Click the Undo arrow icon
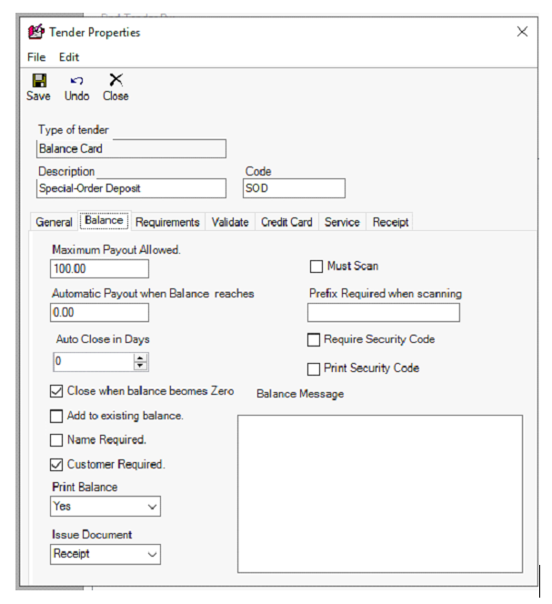The width and height of the screenshot is (552, 604). [x=76, y=81]
